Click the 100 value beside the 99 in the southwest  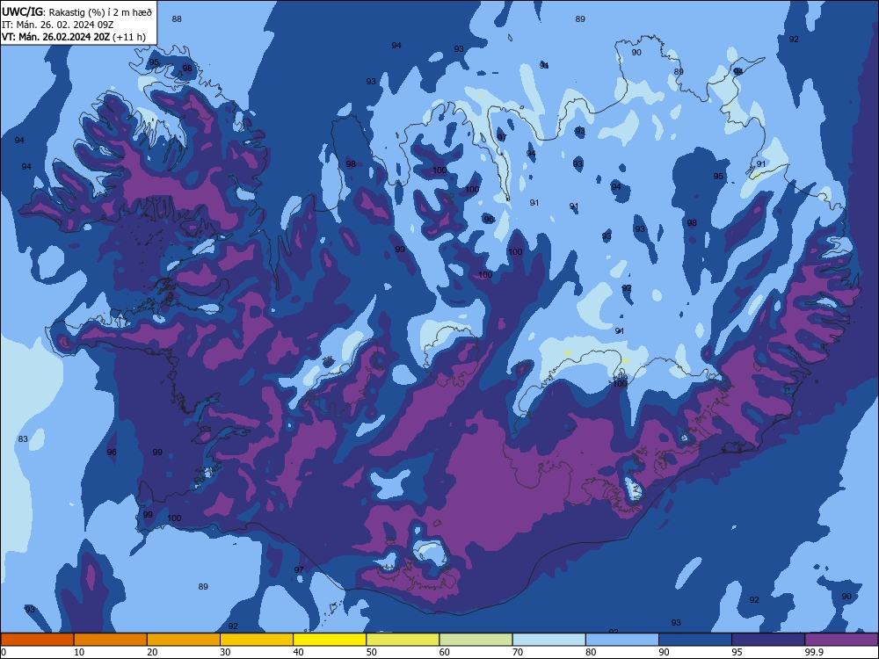point(174,518)
